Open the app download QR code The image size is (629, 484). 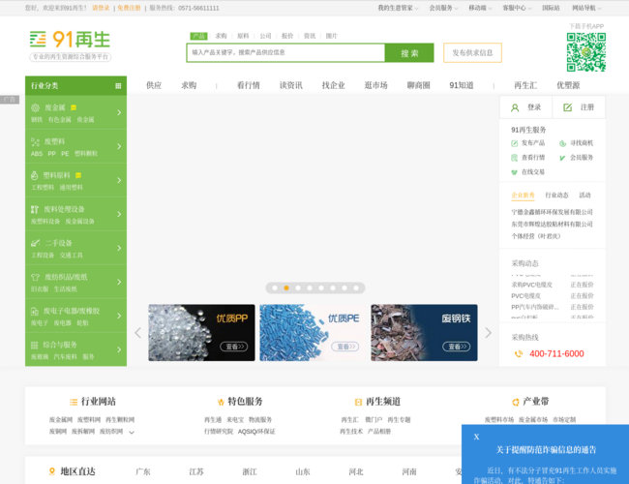(x=585, y=52)
